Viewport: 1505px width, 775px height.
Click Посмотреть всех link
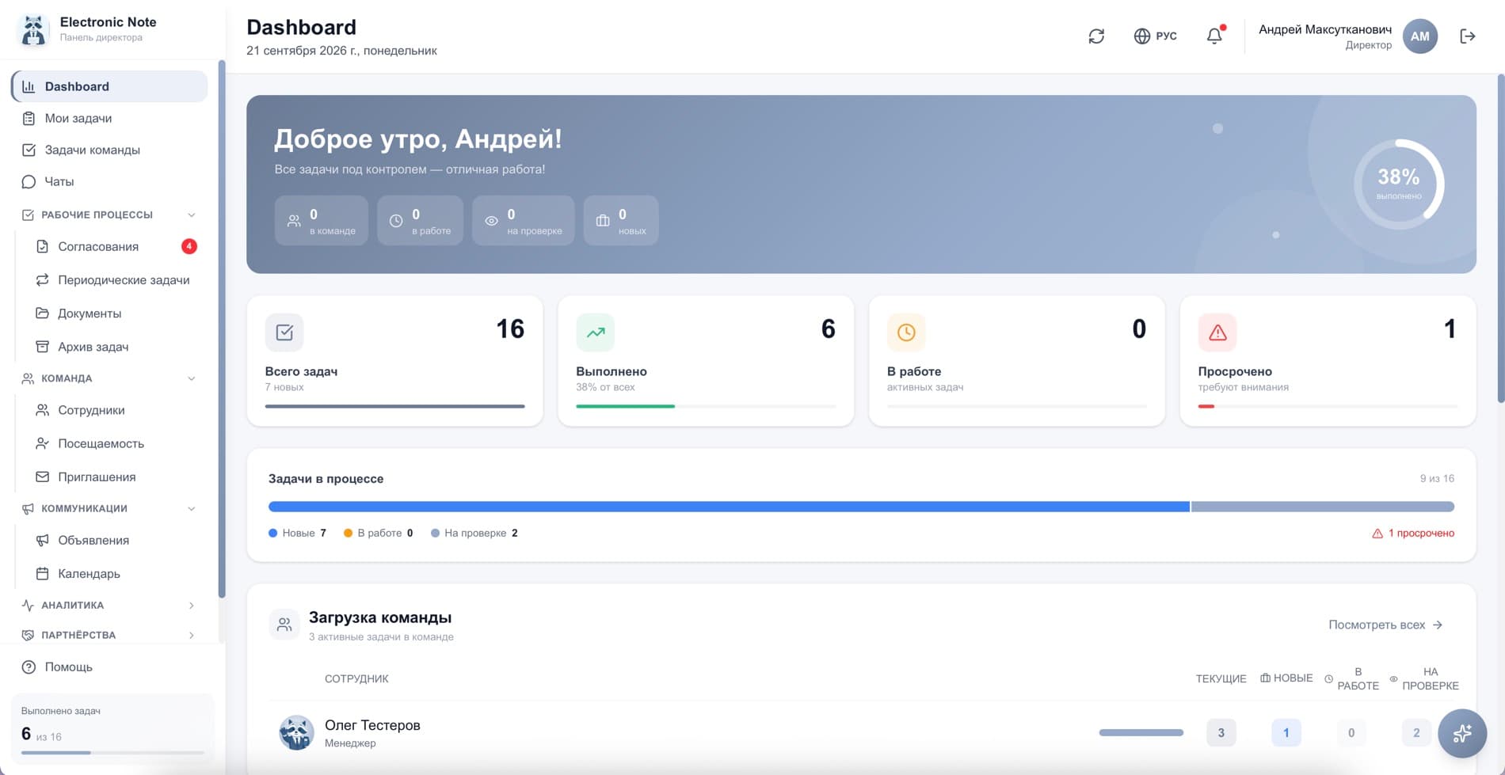(1385, 625)
